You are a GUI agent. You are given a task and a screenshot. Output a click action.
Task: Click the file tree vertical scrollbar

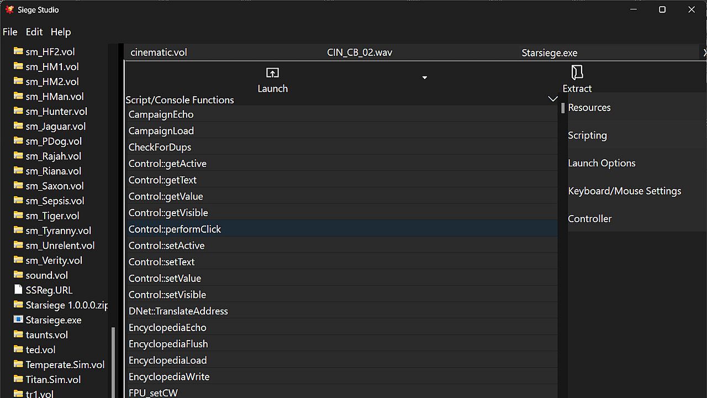pos(113,359)
